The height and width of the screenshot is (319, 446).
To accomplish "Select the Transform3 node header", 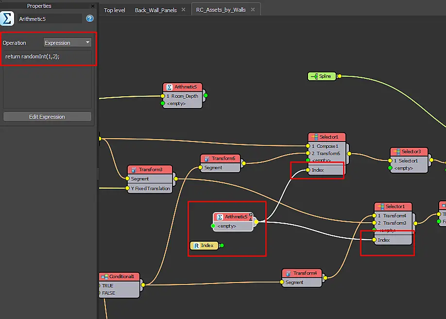I will tap(150, 169).
